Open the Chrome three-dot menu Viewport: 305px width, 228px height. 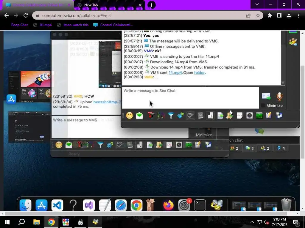pos(298,15)
